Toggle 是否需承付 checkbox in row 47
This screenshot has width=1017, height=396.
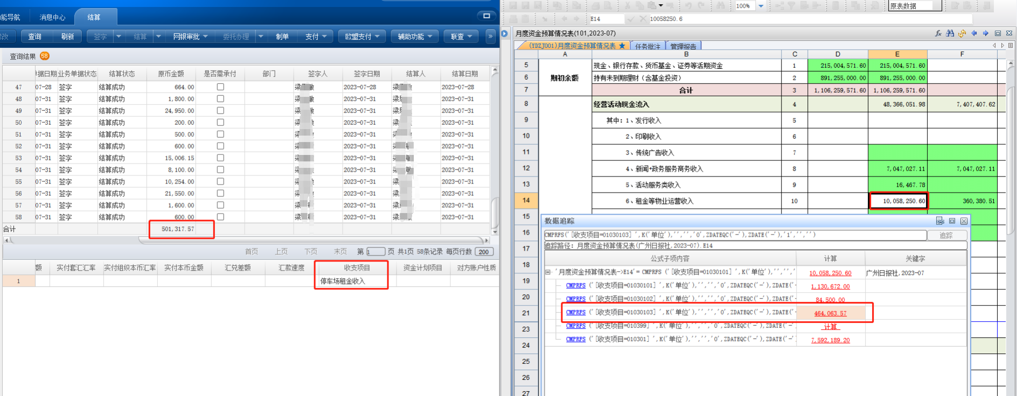coord(220,87)
